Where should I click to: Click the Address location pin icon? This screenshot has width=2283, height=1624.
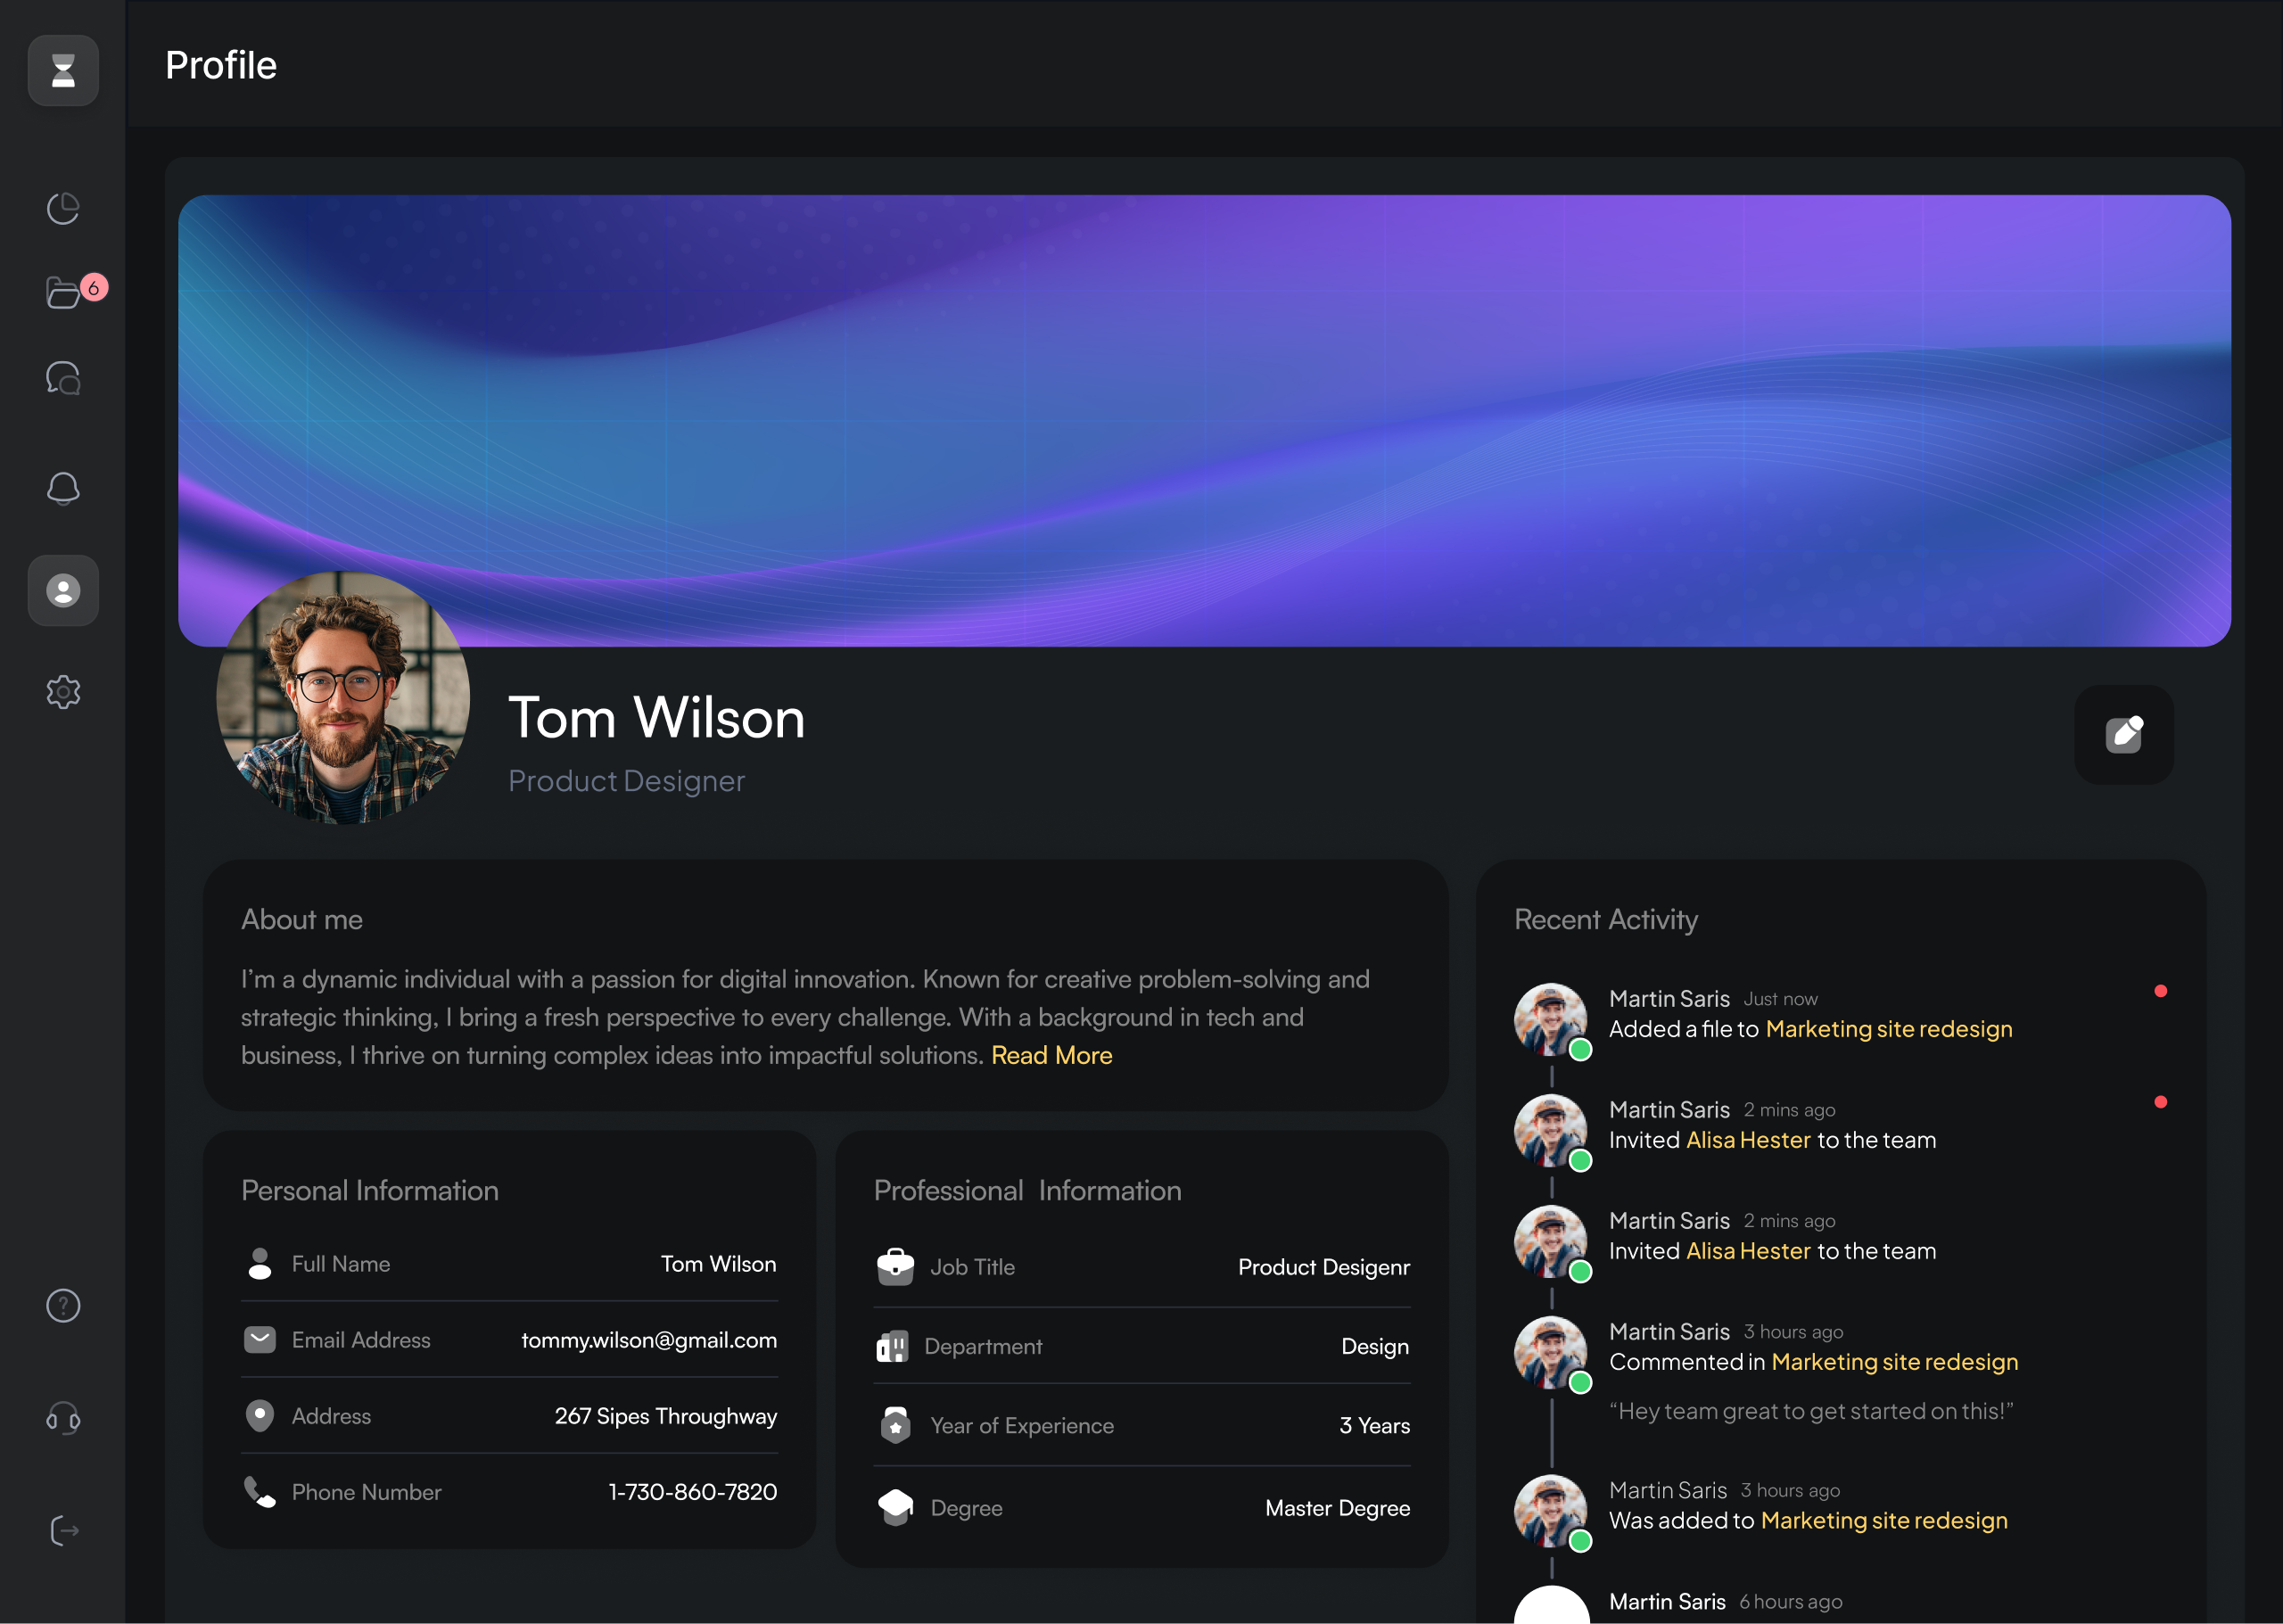coord(260,1415)
